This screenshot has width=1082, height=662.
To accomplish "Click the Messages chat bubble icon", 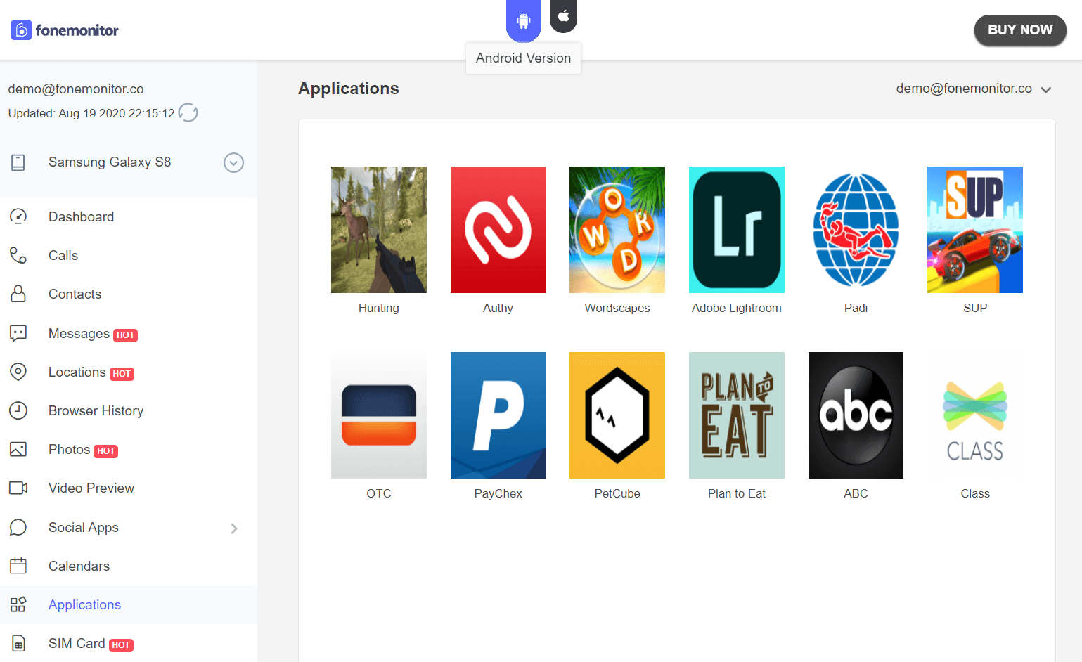I will click(x=18, y=333).
